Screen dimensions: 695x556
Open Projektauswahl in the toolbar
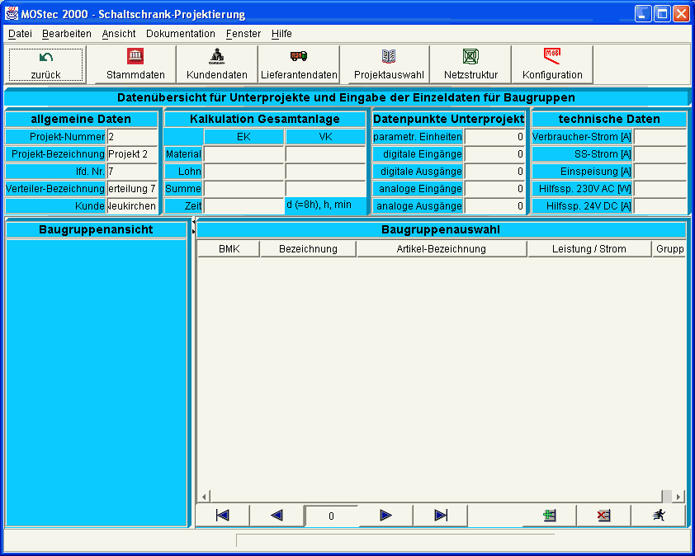[x=389, y=64]
